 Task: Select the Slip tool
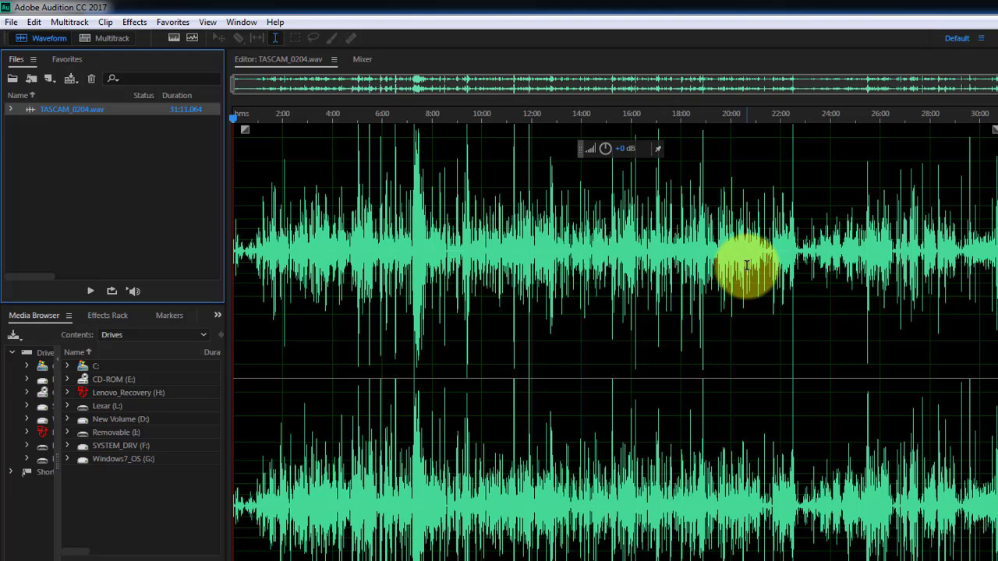point(257,38)
